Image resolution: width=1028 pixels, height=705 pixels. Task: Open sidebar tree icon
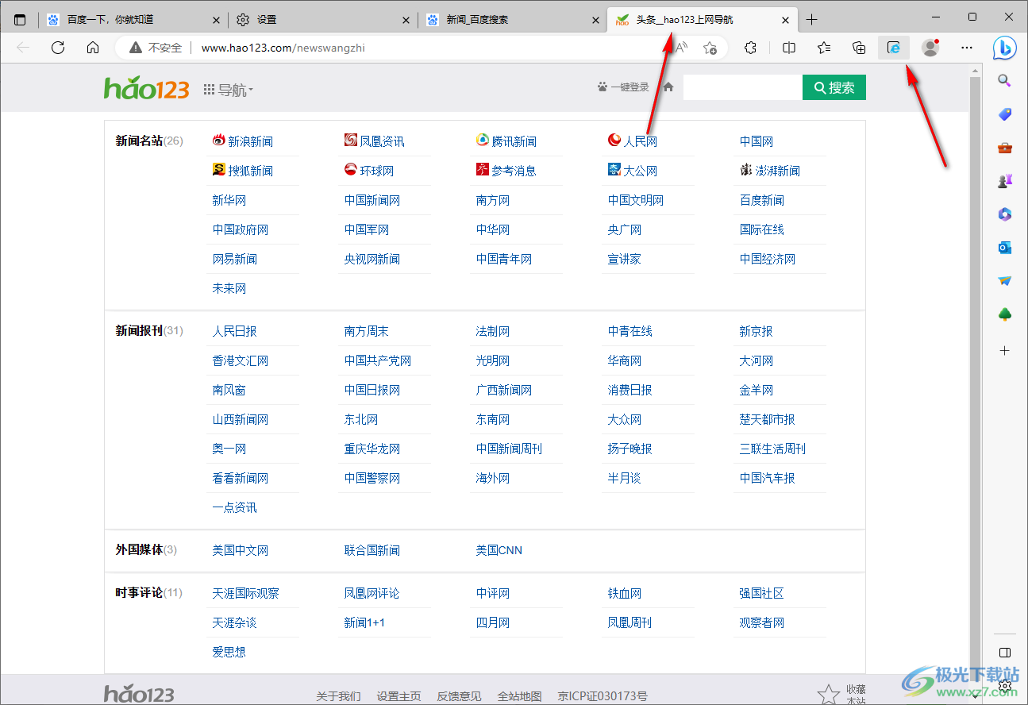tap(1004, 315)
